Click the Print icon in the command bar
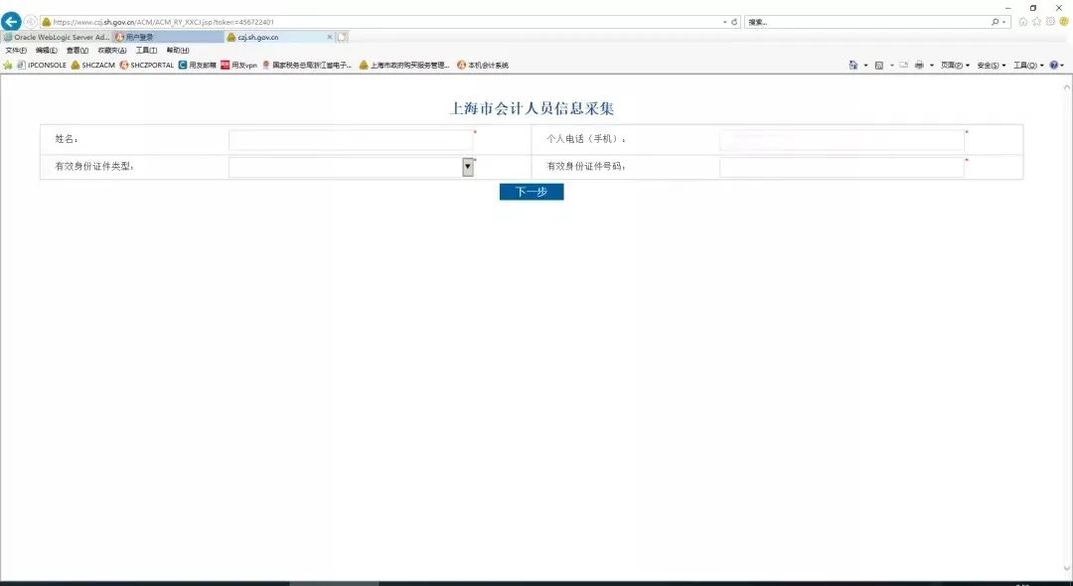Screen dimensions: 1073x586 point(919,65)
